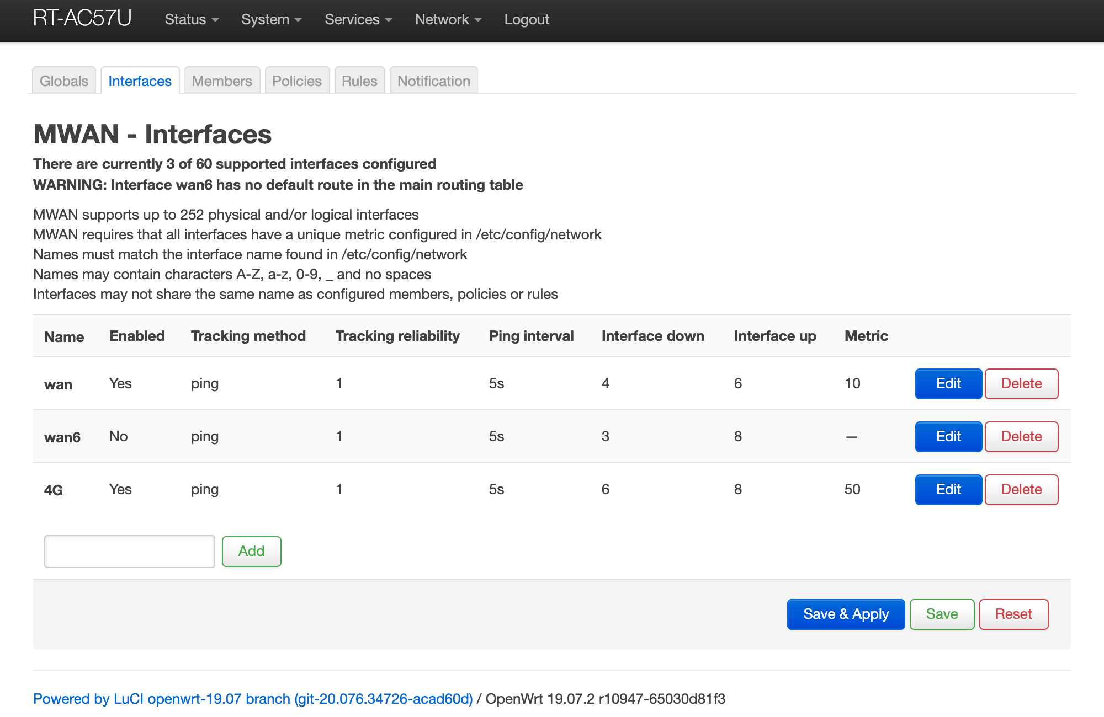The image size is (1104, 717).
Task: Switch to the Rules tab
Action: pos(359,81)
